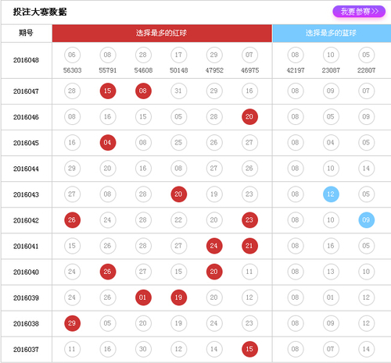Select filled red ball 15 in row 2016037
The height and width of the screenshot is (363, 391).
click(249, 349)
